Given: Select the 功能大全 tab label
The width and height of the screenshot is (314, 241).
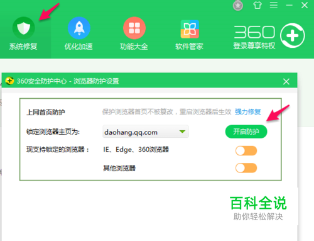Looking at the screenshot, I should (x=134, y=47).
